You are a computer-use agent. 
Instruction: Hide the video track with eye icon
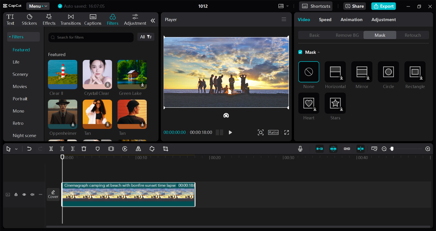[24, 195]
